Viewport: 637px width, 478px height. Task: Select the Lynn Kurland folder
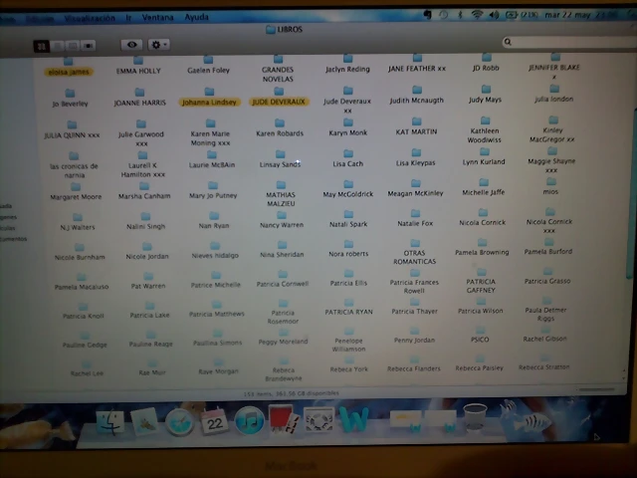(484, 157)
